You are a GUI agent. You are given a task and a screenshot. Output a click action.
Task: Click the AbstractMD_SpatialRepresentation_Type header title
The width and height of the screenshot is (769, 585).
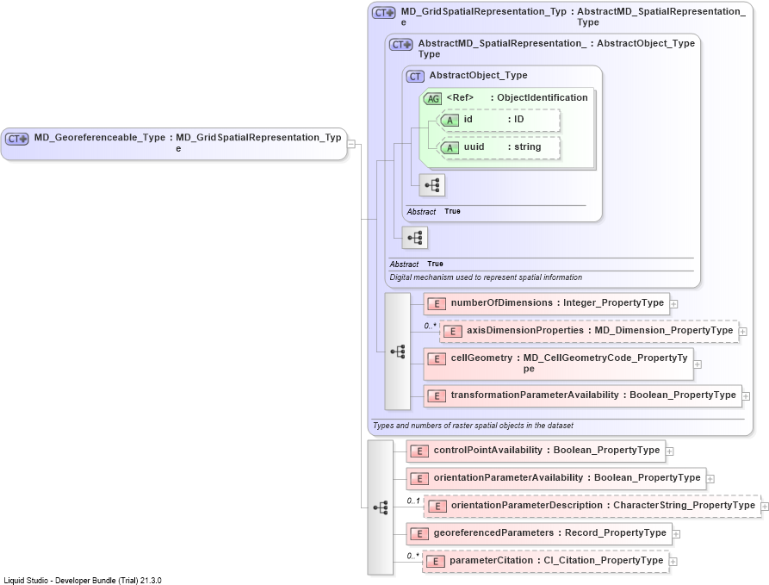(502, 48)
